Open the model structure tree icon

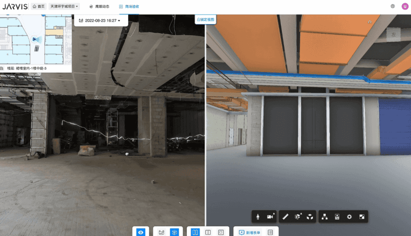point(325,217)
